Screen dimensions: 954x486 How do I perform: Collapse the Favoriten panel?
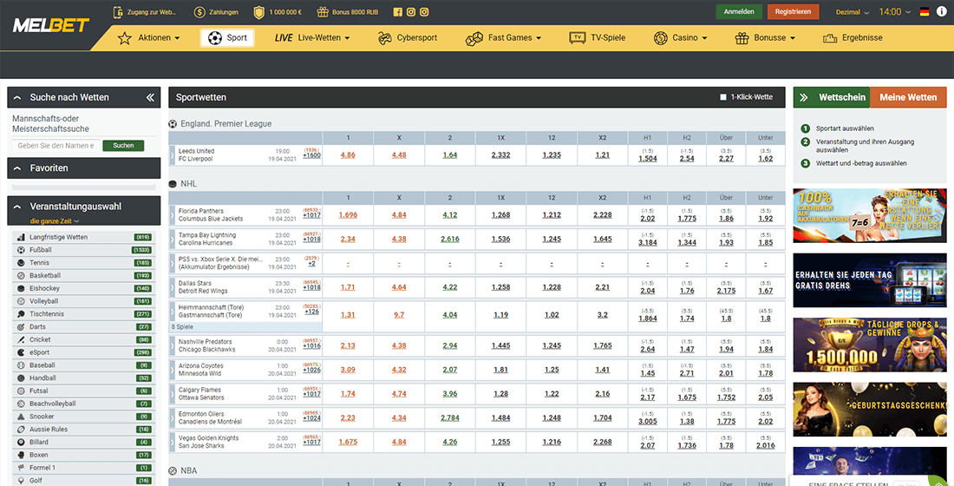coord(18,168)
